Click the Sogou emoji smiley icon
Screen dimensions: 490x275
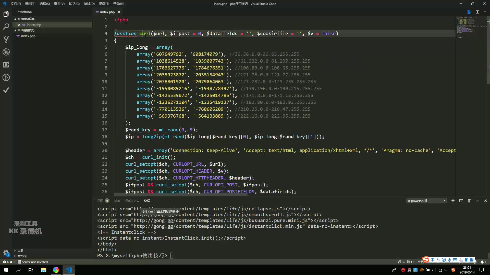(x=444, y=260)
